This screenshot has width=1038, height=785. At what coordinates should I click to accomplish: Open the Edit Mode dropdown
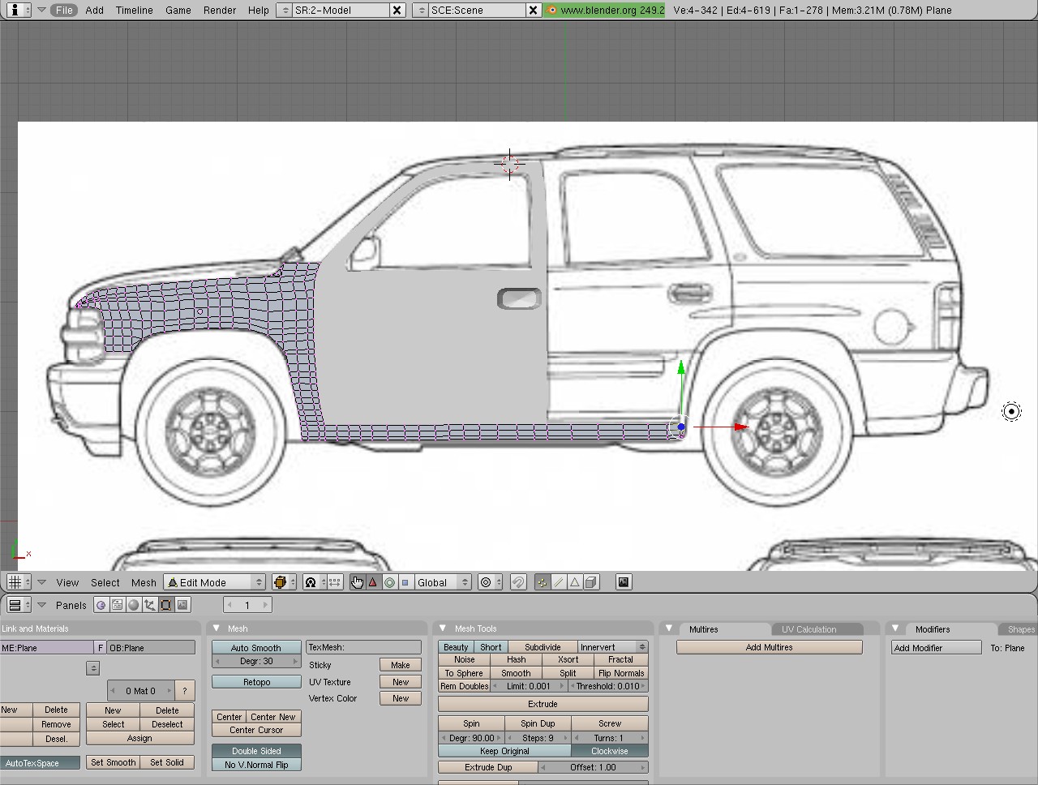(215, 582)
